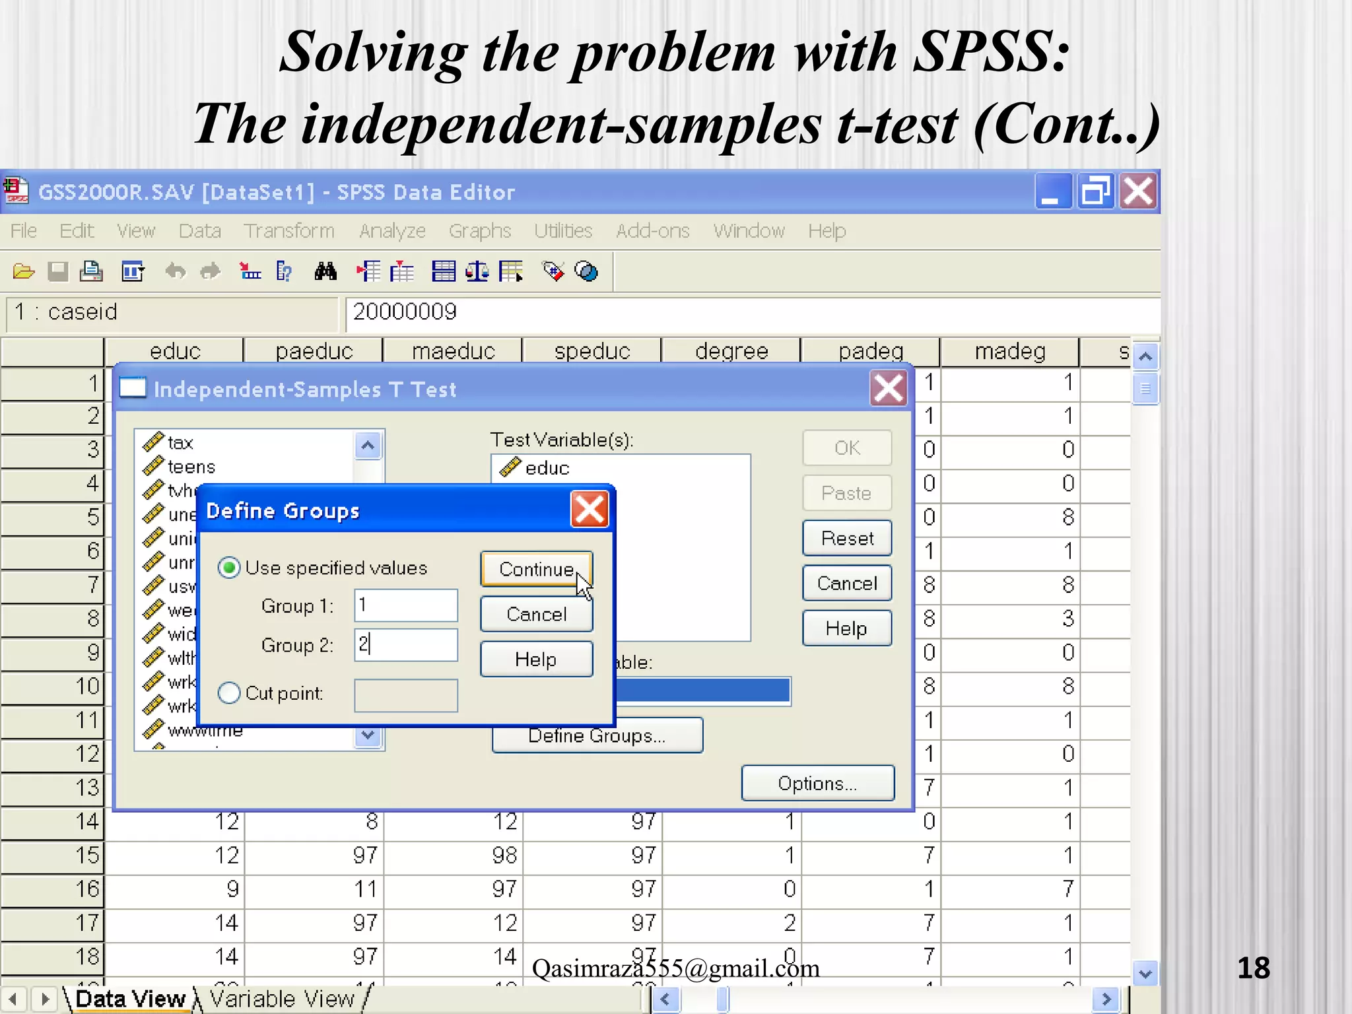Click the vertical scrollbar thumb
This screenshot has height=1014, width=1352.
pyautogui.click(x=1145, y=389)
